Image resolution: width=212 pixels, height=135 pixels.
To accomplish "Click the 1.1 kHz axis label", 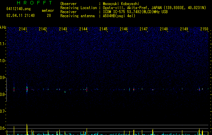I will point(3,44).
